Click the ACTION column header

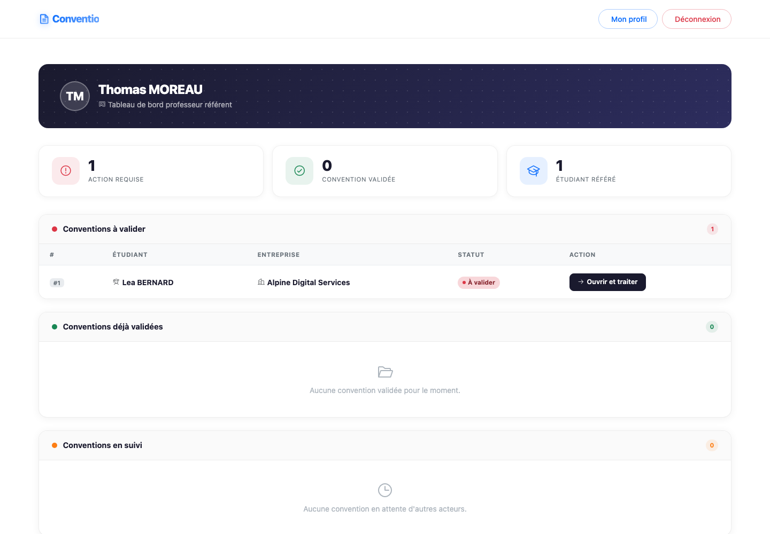tap(582, 255)
